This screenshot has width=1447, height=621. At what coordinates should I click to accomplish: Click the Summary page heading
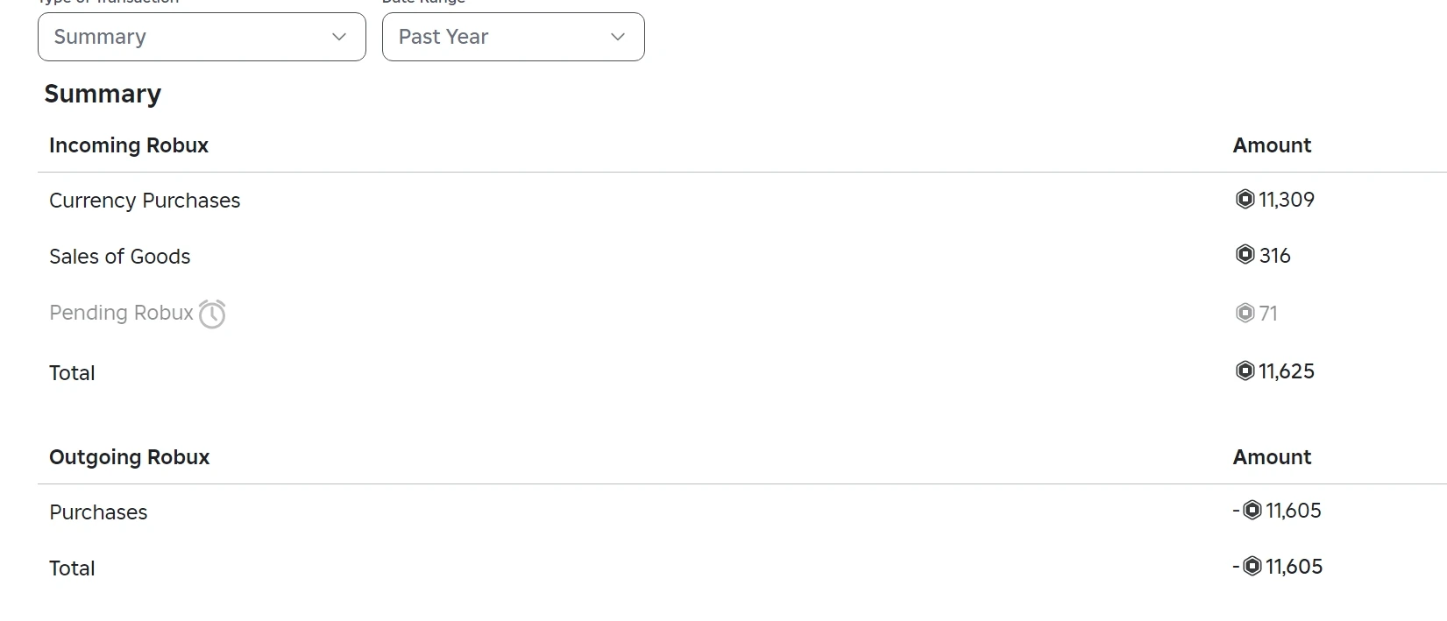[103, 94]
